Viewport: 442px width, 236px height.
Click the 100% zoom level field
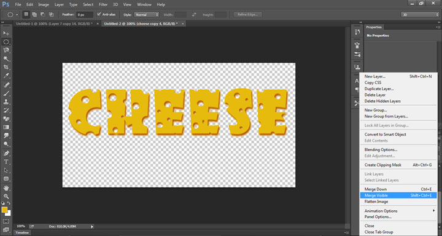(21, 226)
